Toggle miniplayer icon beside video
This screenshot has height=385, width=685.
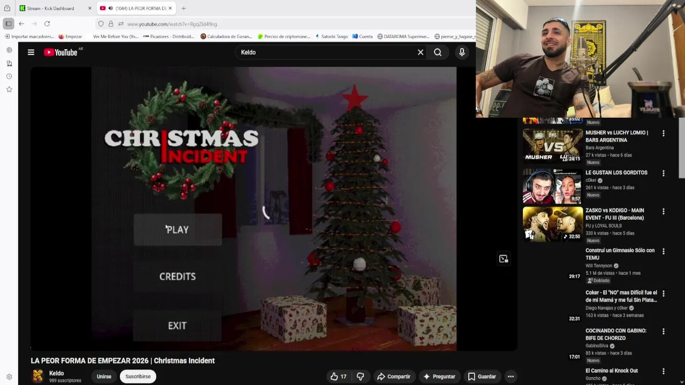pos(504,259)
